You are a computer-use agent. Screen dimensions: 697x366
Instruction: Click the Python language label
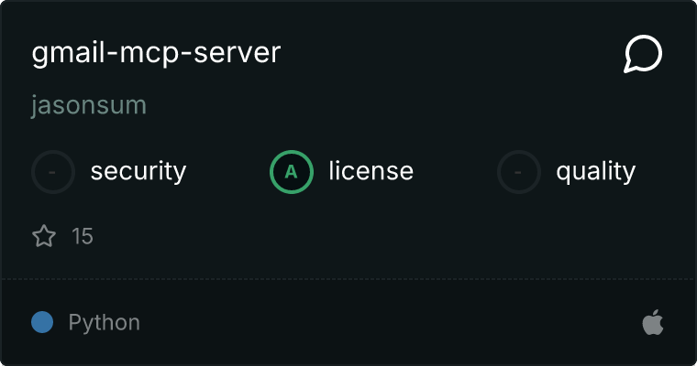(104, 323)
